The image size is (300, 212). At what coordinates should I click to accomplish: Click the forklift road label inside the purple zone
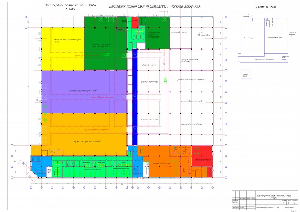click(102, 97)
